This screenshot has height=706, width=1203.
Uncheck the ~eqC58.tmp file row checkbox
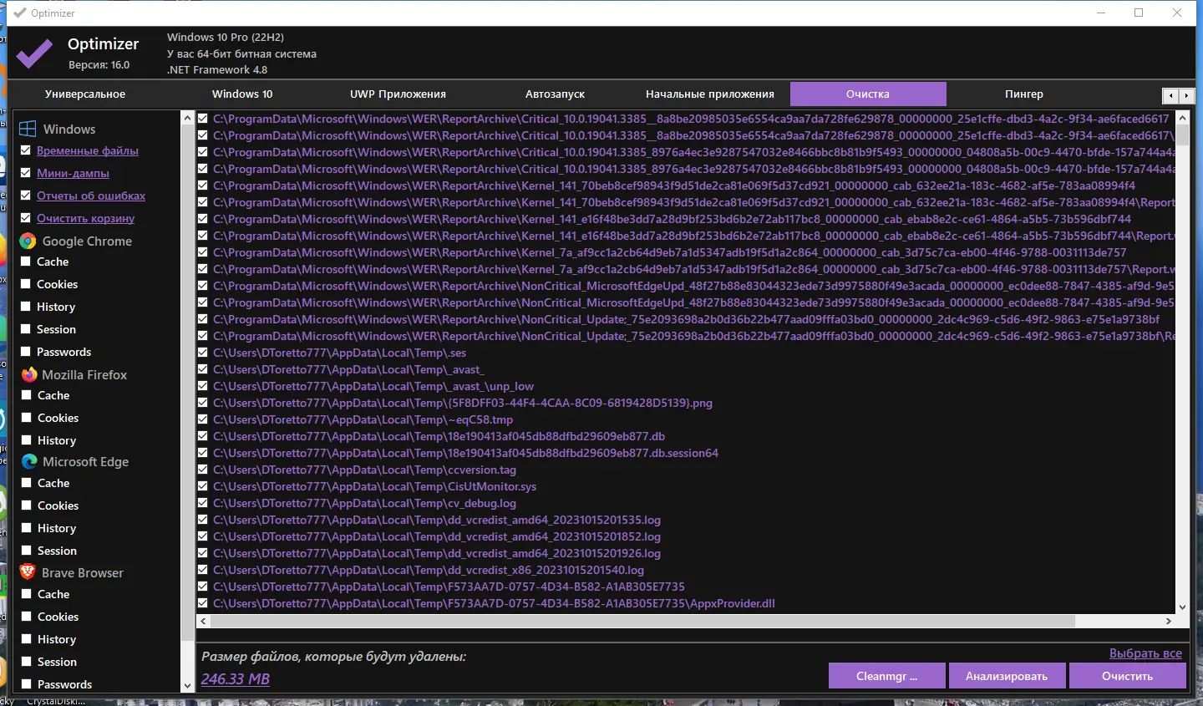point(203,419)
